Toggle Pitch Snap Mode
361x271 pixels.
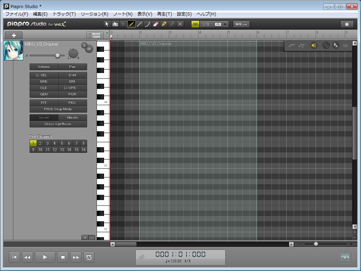point(58,109)
